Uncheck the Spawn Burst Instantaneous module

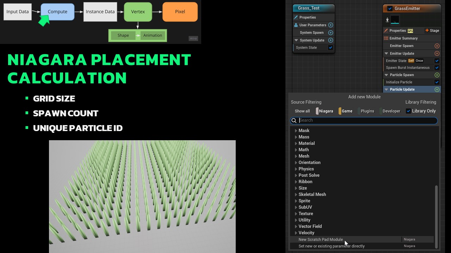(x=437, y=68)
